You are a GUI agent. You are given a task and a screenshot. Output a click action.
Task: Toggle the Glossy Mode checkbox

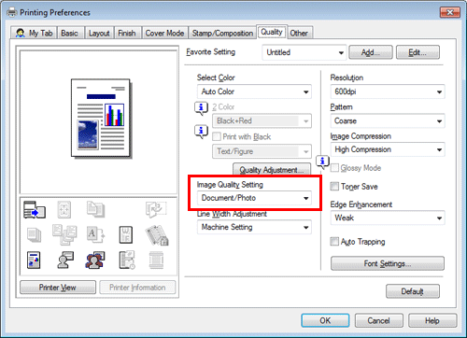pyautogui.click(x=334, y=168)
